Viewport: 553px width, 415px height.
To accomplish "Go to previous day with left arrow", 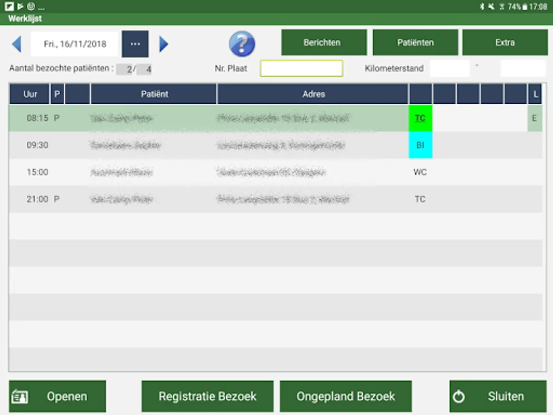I will point(17,44).
